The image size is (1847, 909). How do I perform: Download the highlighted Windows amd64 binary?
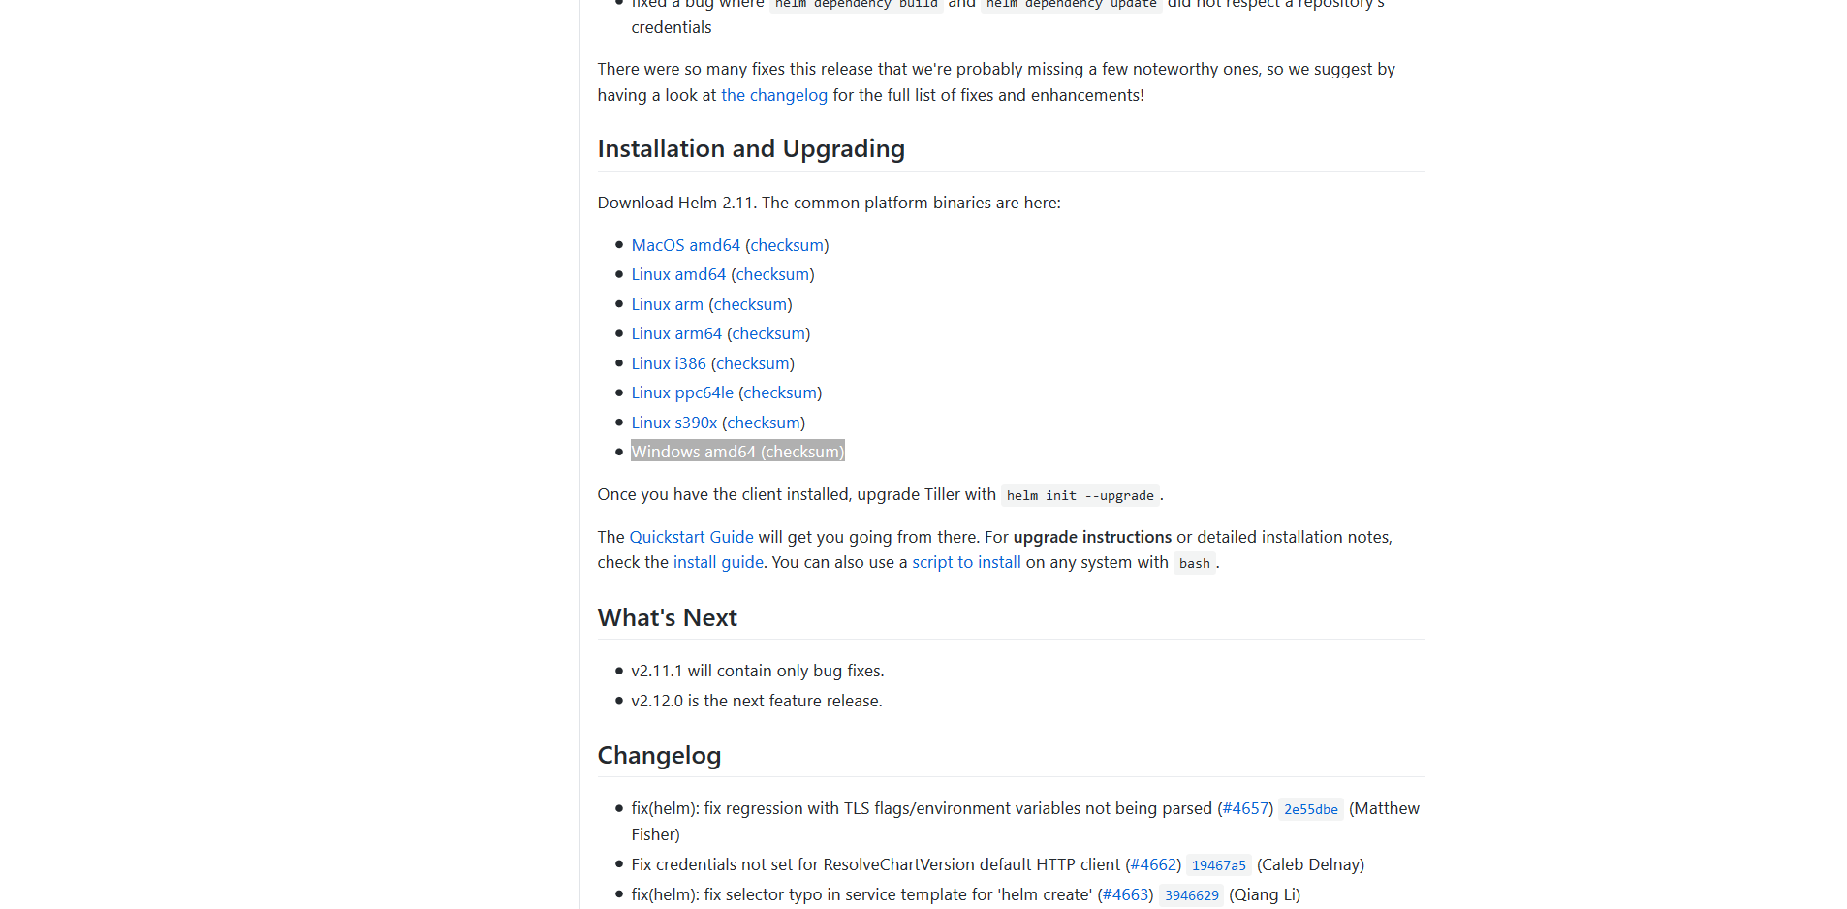click(x=693, y=452)
